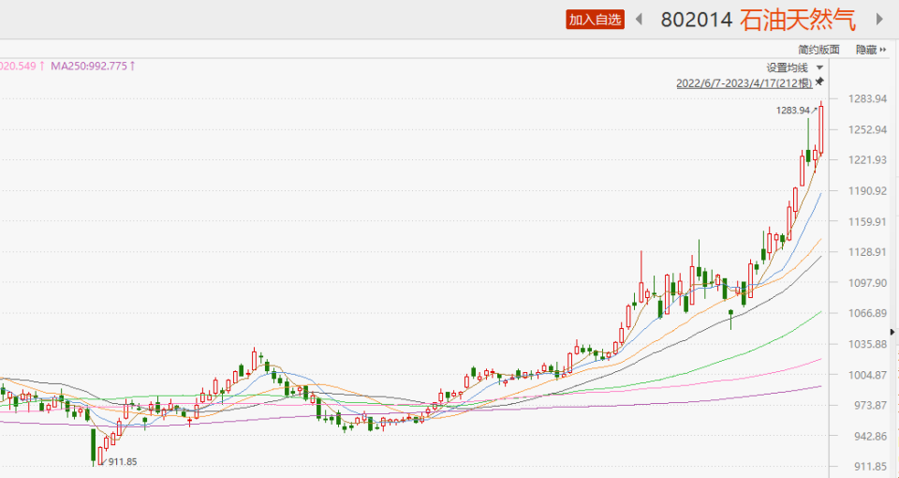Switch to 简约版面 layout
Image resolution: width=899 pixels, height=478 pixels.
pos(818,50)
